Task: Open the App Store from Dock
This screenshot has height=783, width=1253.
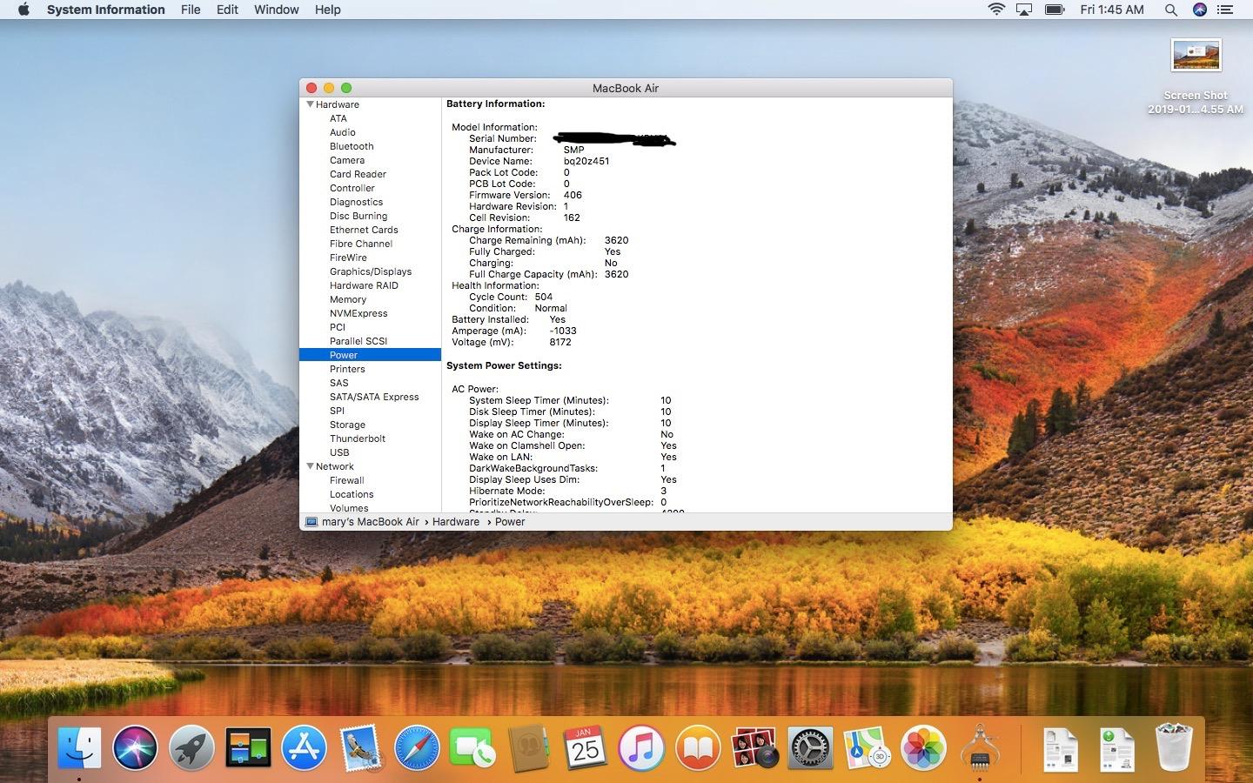Action: [304, 747]
